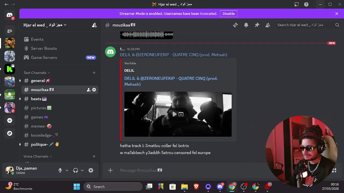
Task: Open mouzikaa channel settings gear
Action: [94, 90]
